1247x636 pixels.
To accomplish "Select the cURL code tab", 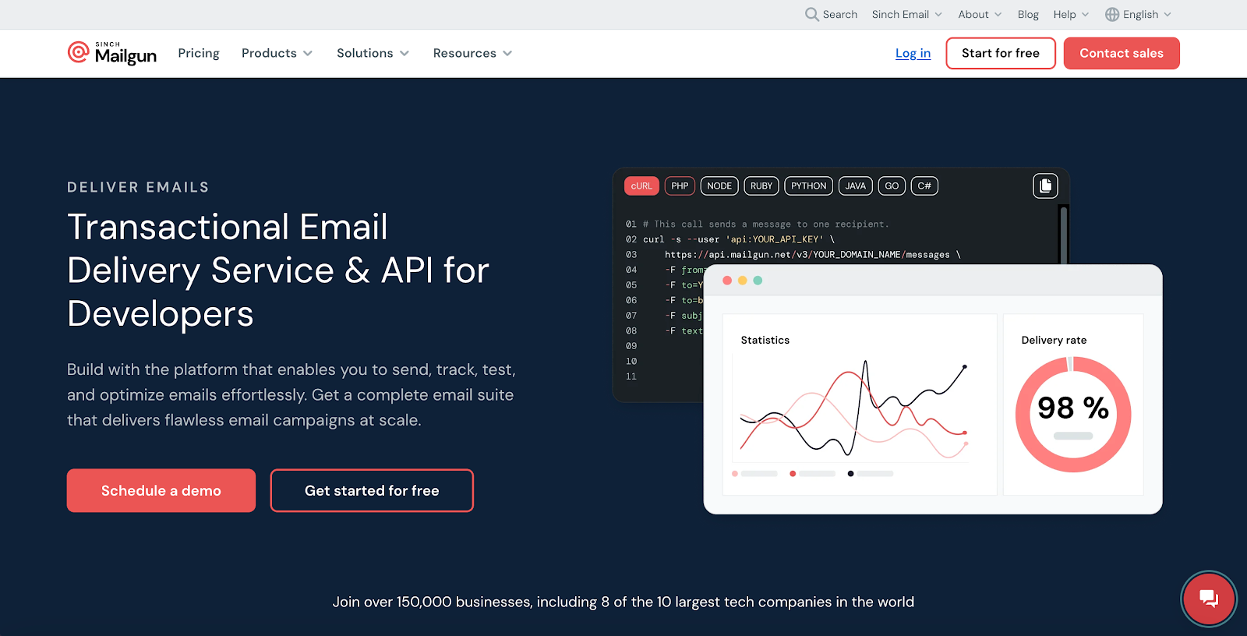I will [641, 185].
